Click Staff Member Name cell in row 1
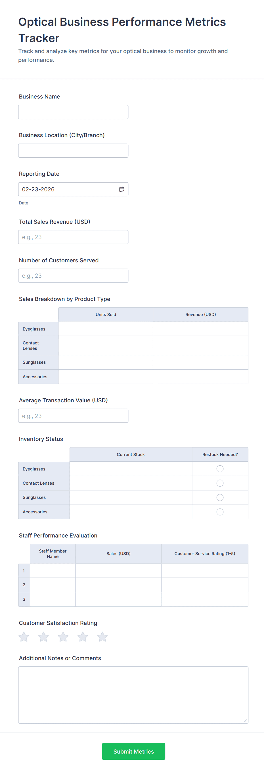264x774 pixels. (53, 571)
